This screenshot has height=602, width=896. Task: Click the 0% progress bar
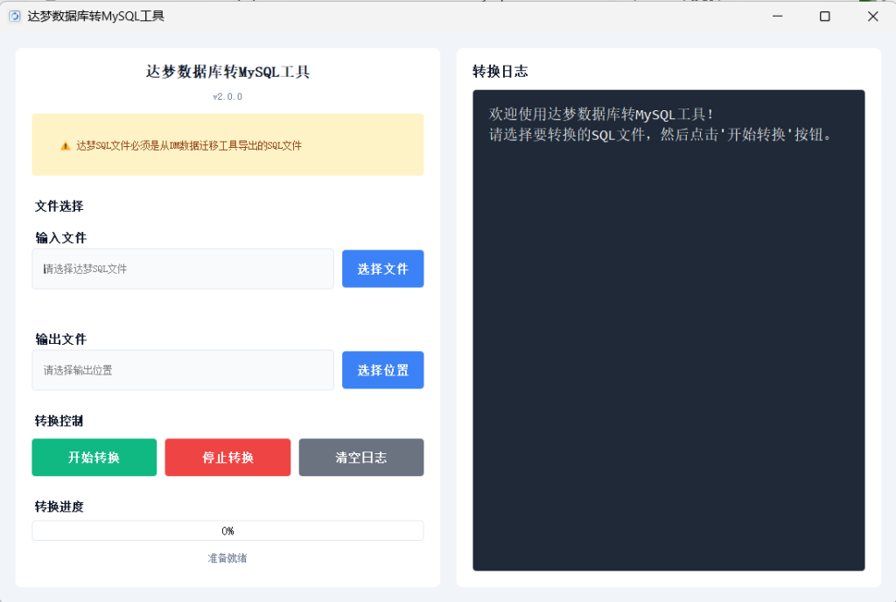pos(227,530)
